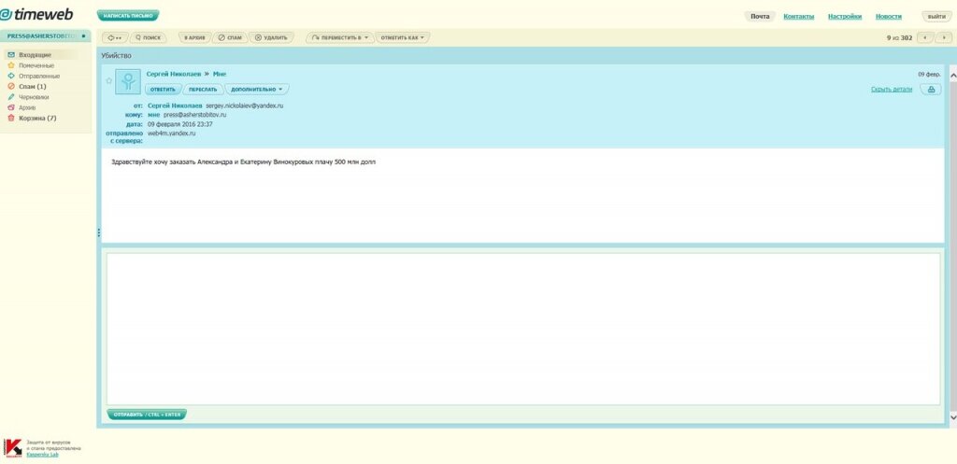Go to the next message arrow

tap(945, 37)
